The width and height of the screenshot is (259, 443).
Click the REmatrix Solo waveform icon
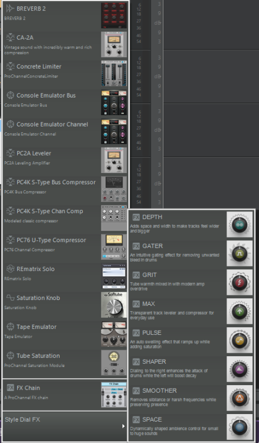(x=10, y=269)
